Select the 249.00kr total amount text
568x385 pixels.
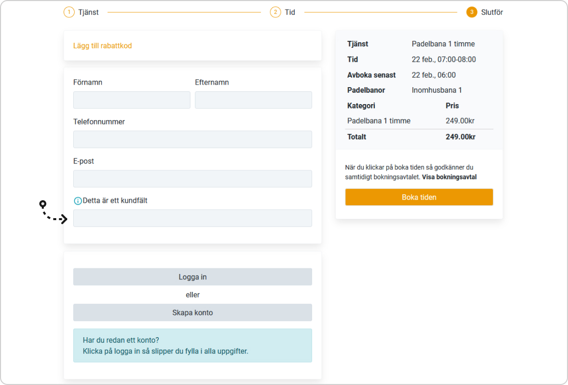(x=460, y=137)
